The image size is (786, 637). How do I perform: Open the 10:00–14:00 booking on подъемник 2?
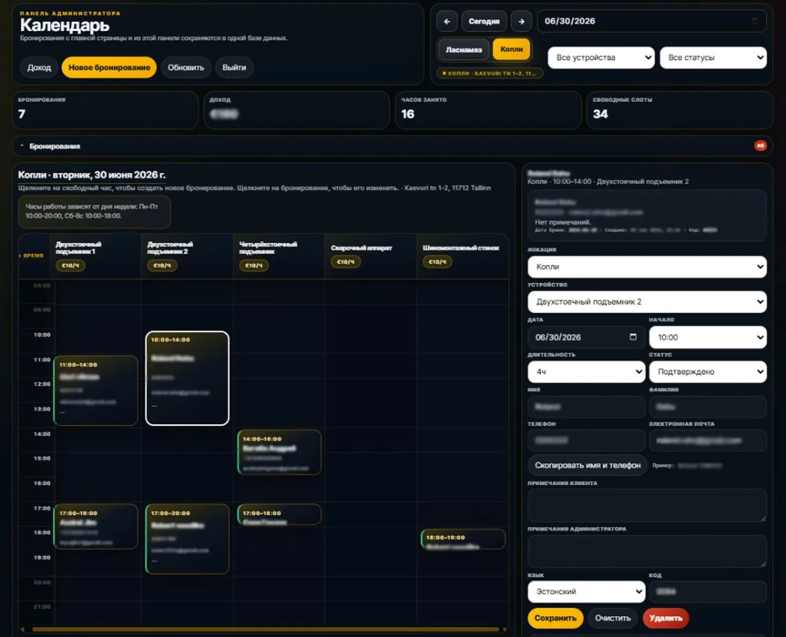coord(187,378)
